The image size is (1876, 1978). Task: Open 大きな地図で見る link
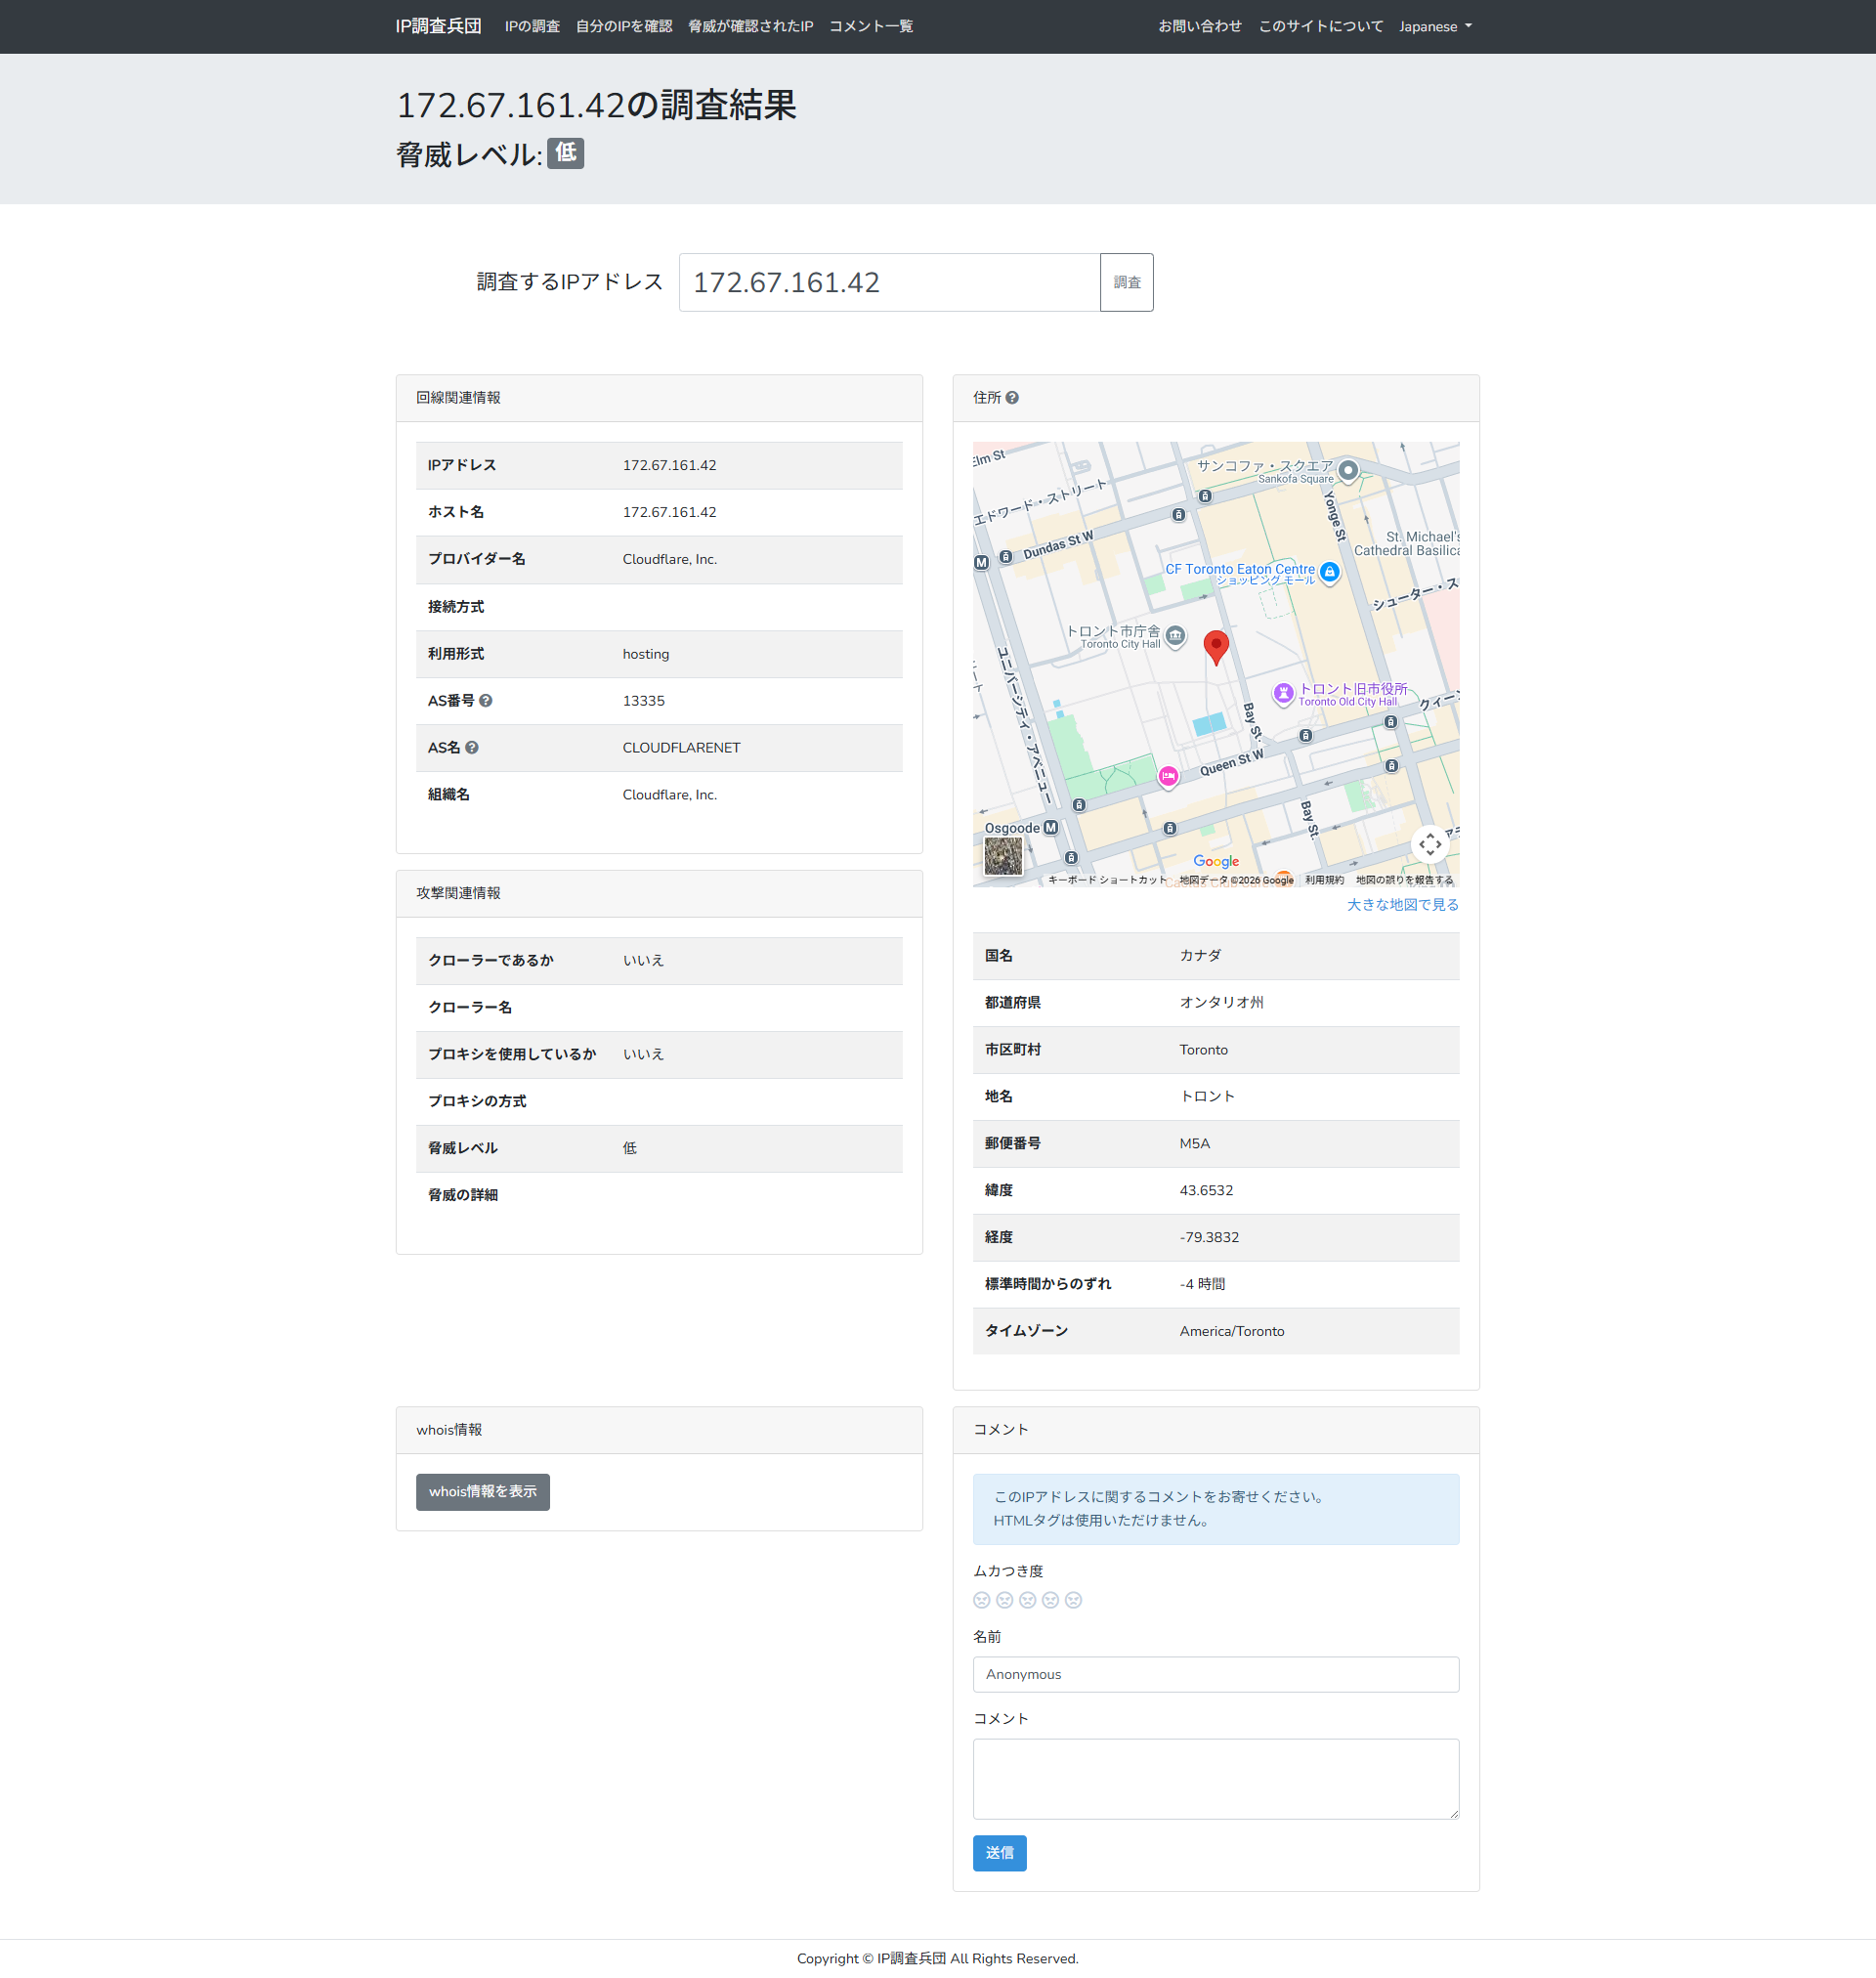pos(1402,905)
